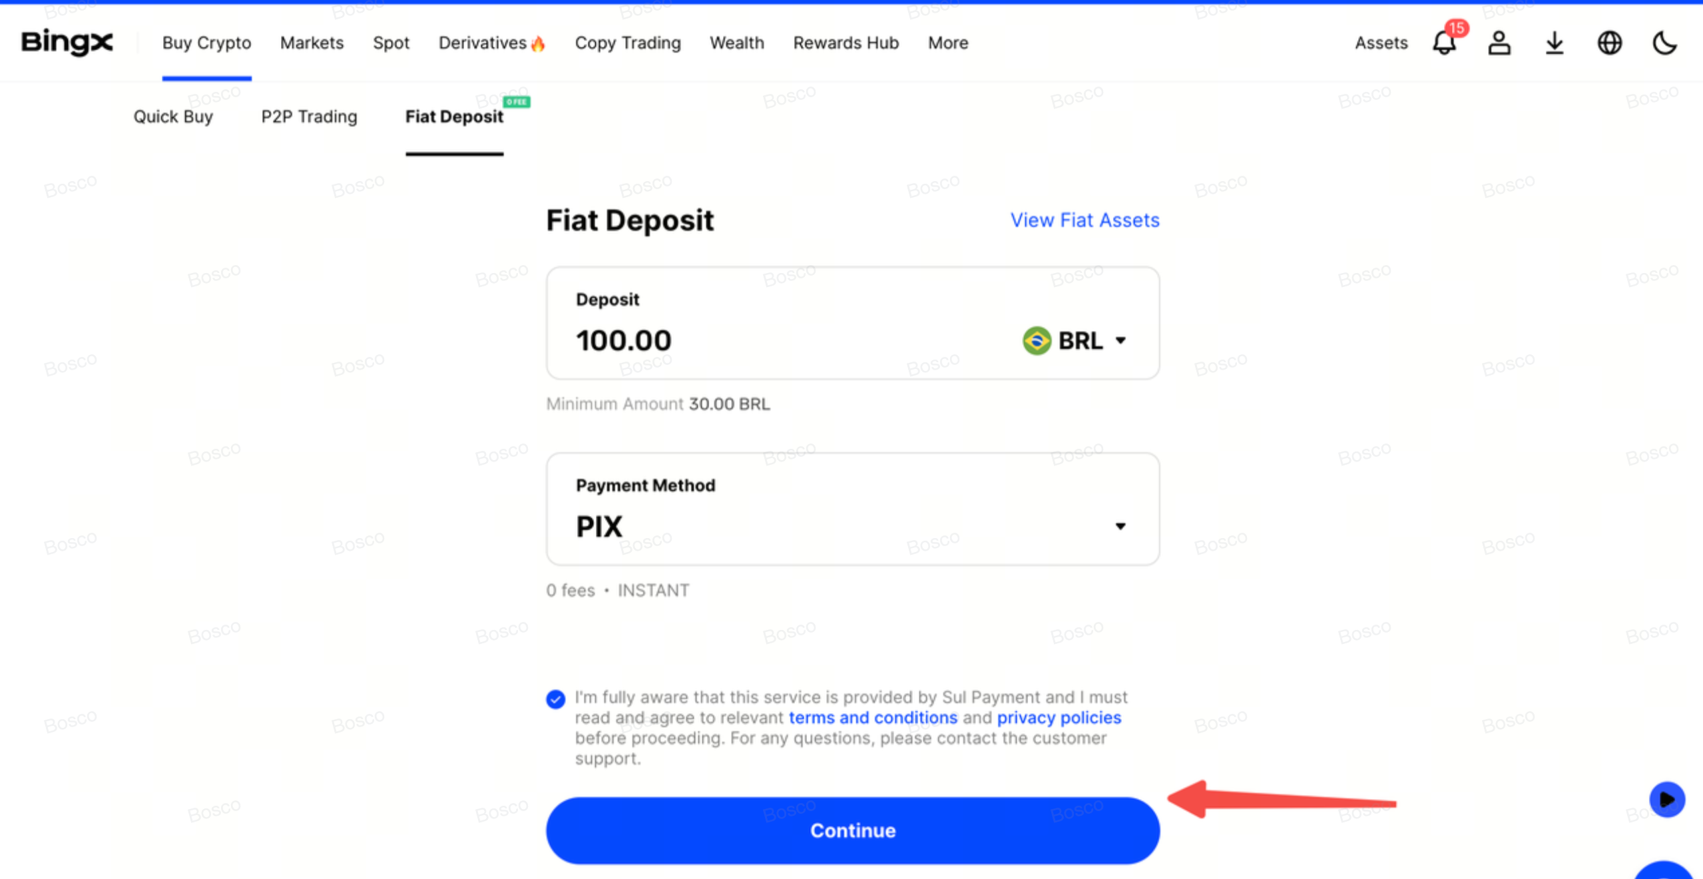The width and height of the screenshot is (1703, 879).
Task: Expand the BRL currency dropdown
Action: pos(1120,341)
